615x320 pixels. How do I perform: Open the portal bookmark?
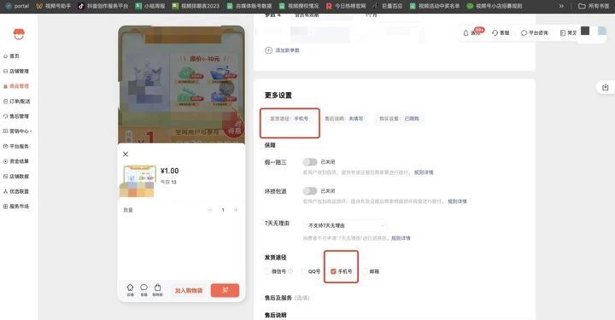tap(17, 6)
